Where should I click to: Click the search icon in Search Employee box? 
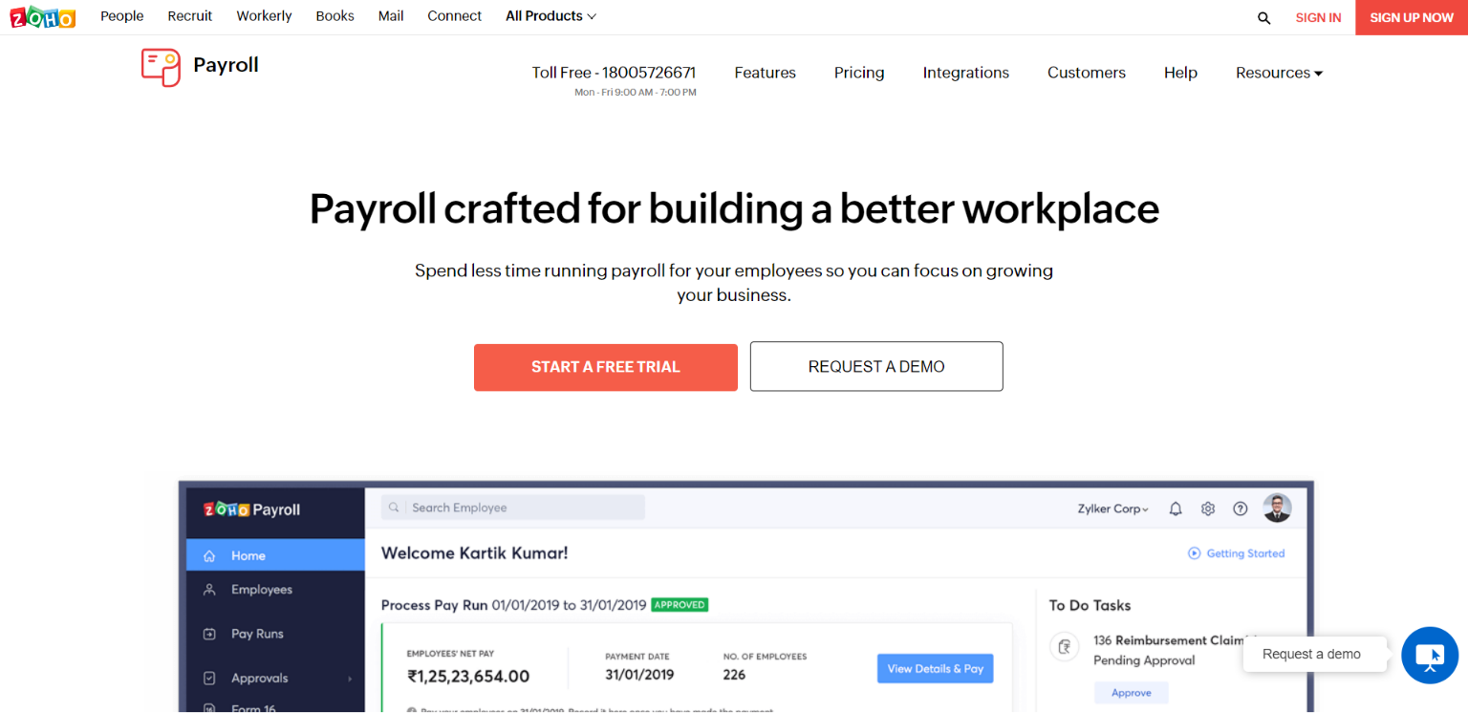click(x=394, y=508)
